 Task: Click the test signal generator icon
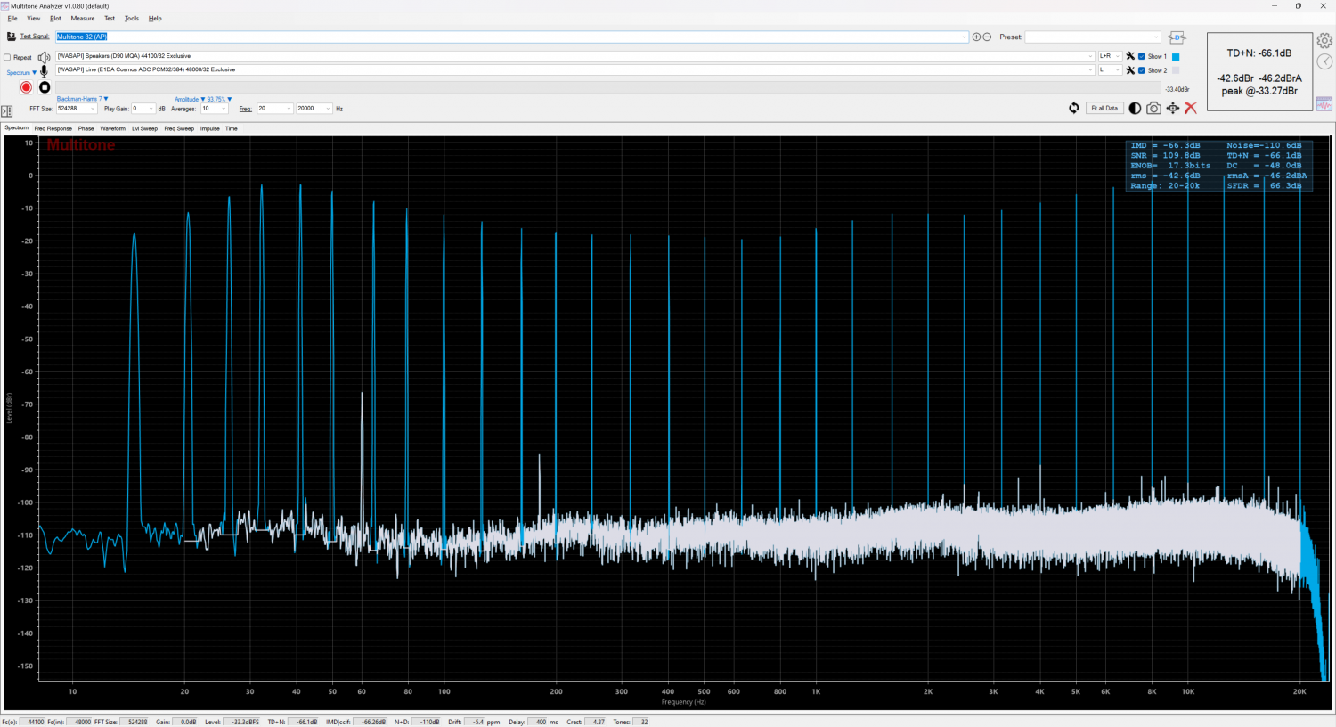[x=12, y=37]
